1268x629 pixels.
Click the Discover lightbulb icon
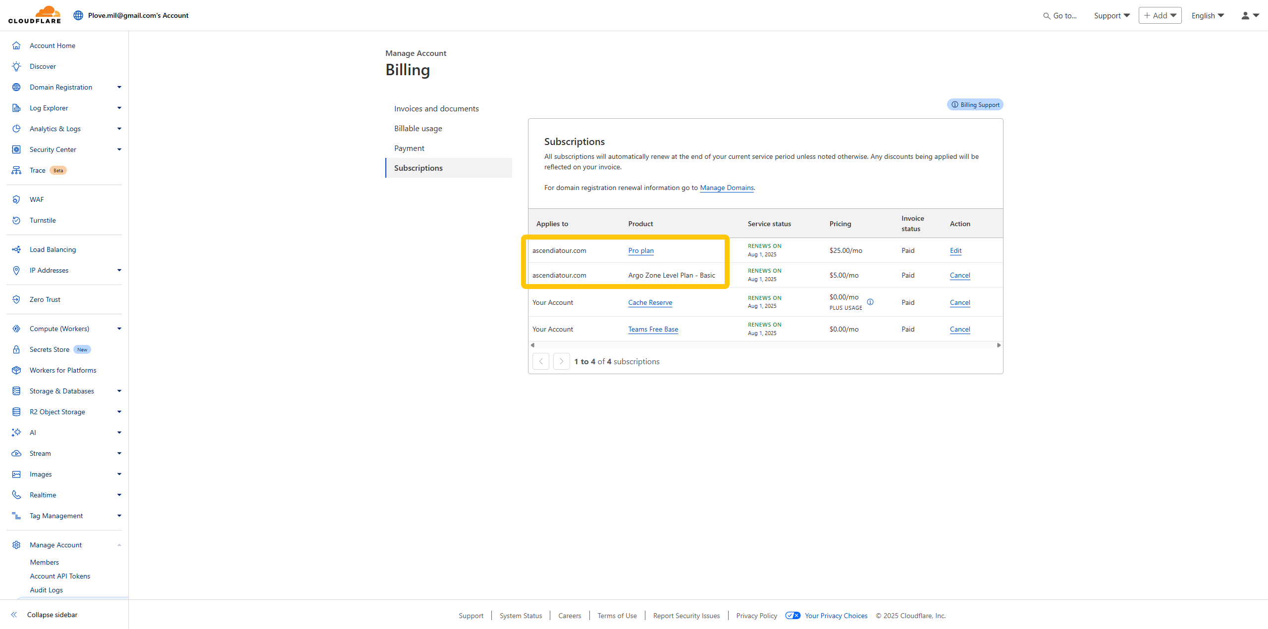coord(16,66)
